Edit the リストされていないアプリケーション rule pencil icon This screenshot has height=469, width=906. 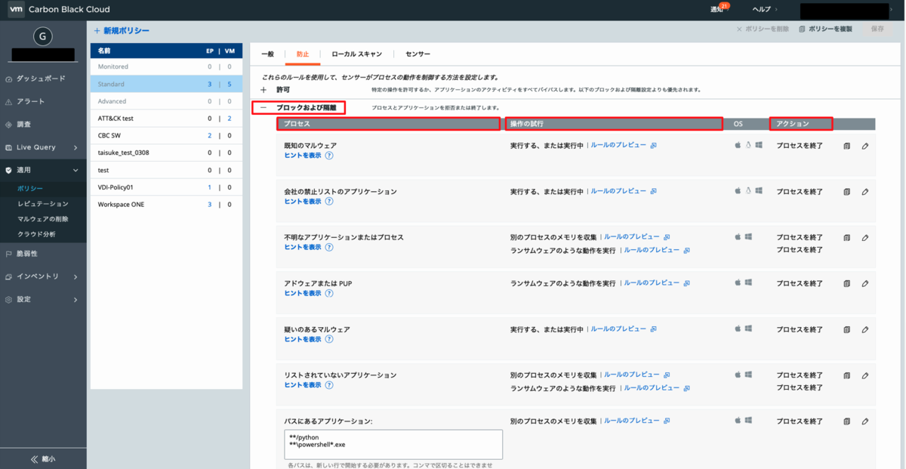coord(865,375)
